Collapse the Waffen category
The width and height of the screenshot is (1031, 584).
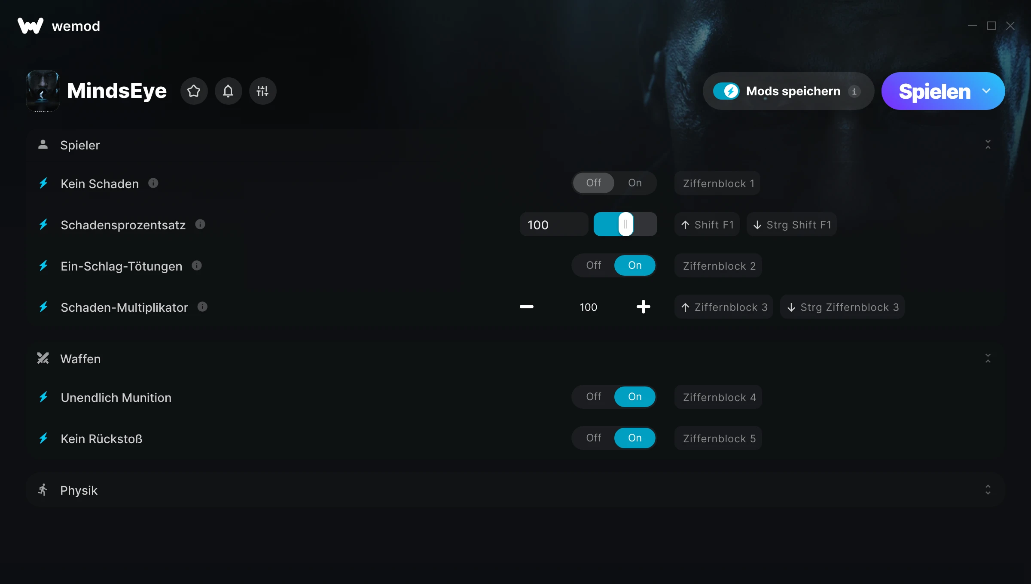[988, 358]
